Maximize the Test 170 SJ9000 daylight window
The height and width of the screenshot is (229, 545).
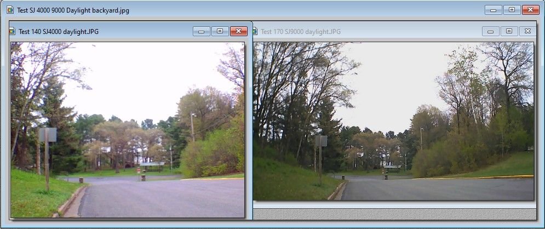click(509, 31)
